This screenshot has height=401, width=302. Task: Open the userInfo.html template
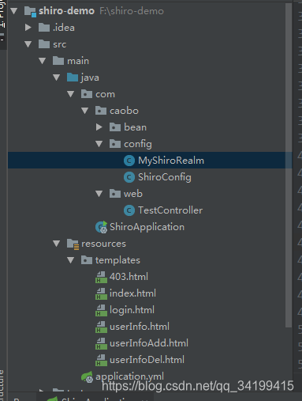[140, 327]
